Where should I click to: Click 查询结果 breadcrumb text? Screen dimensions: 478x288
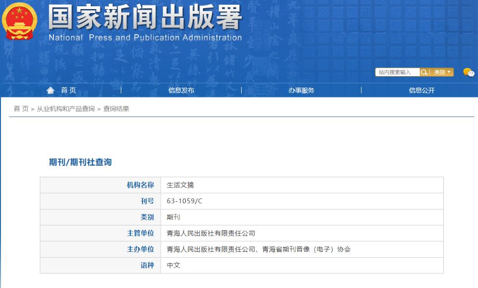point(116,109)
